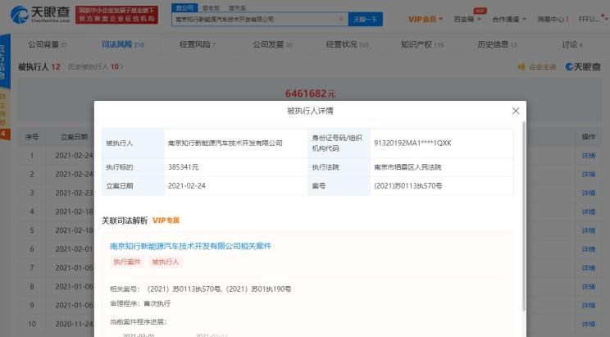
Task: Switch to the 知识产权 tab
Action: (x=422, y=45)
